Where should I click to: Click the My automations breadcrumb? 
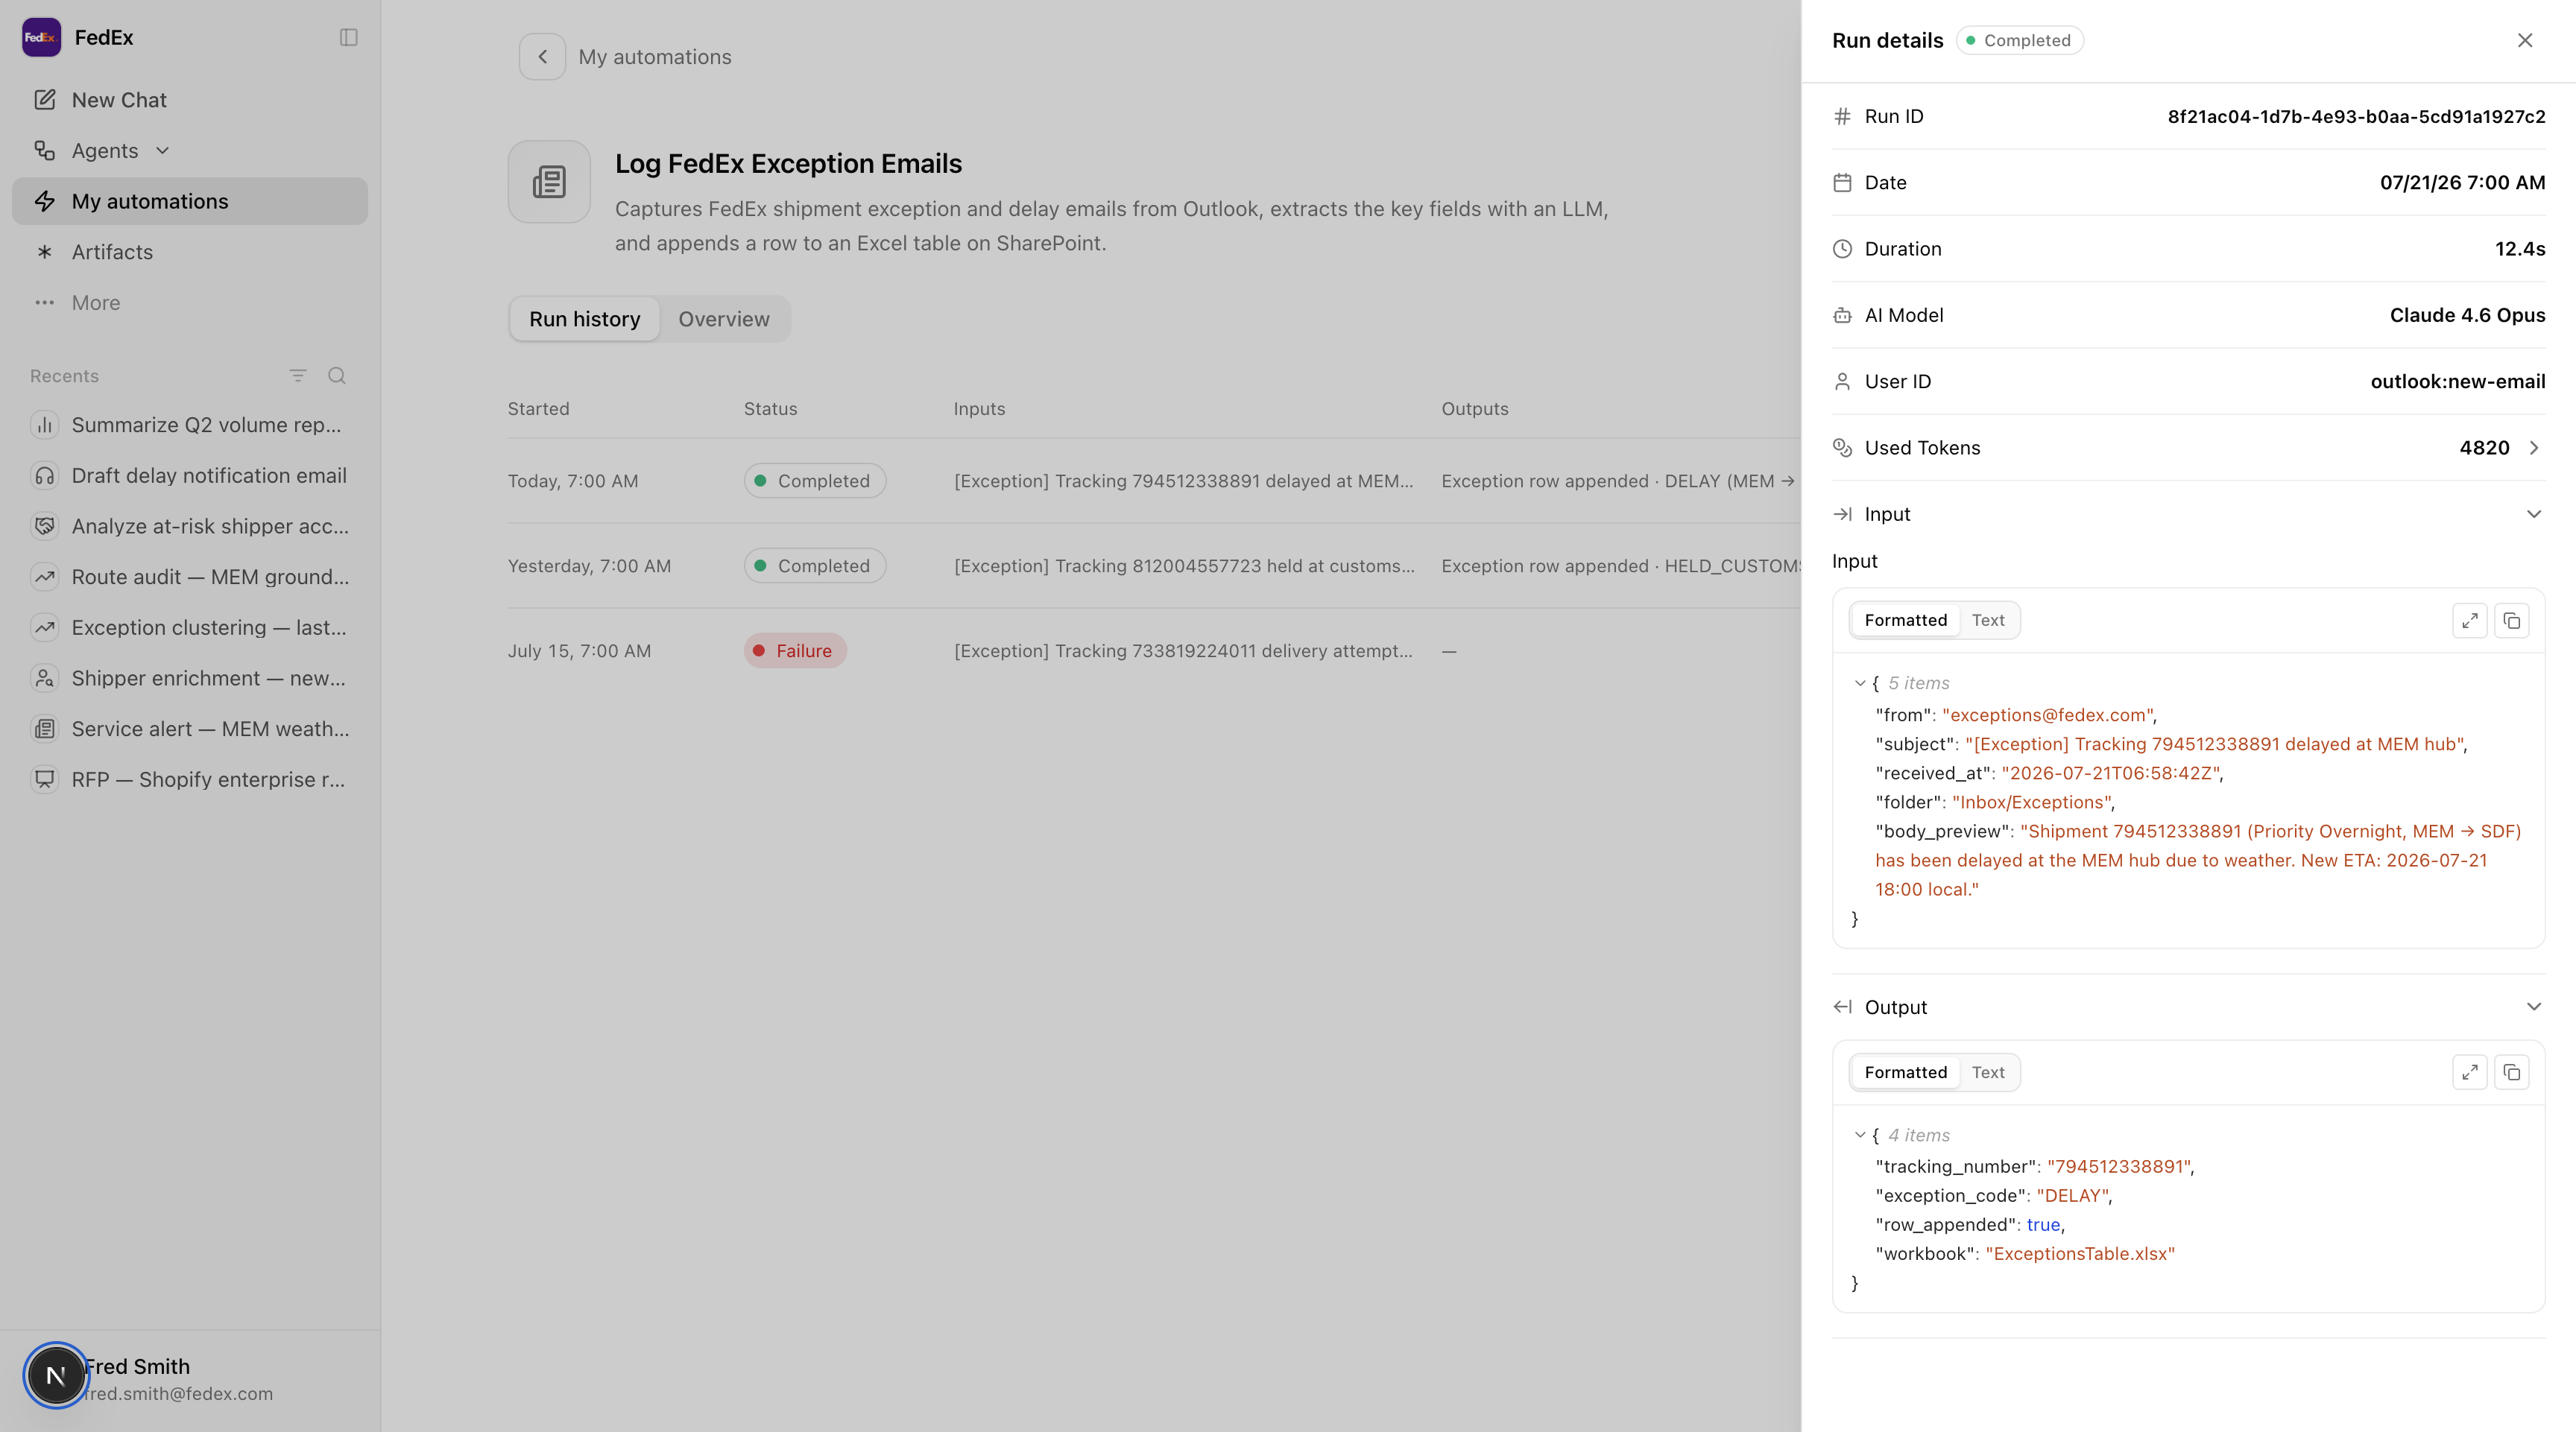[654, 57]
